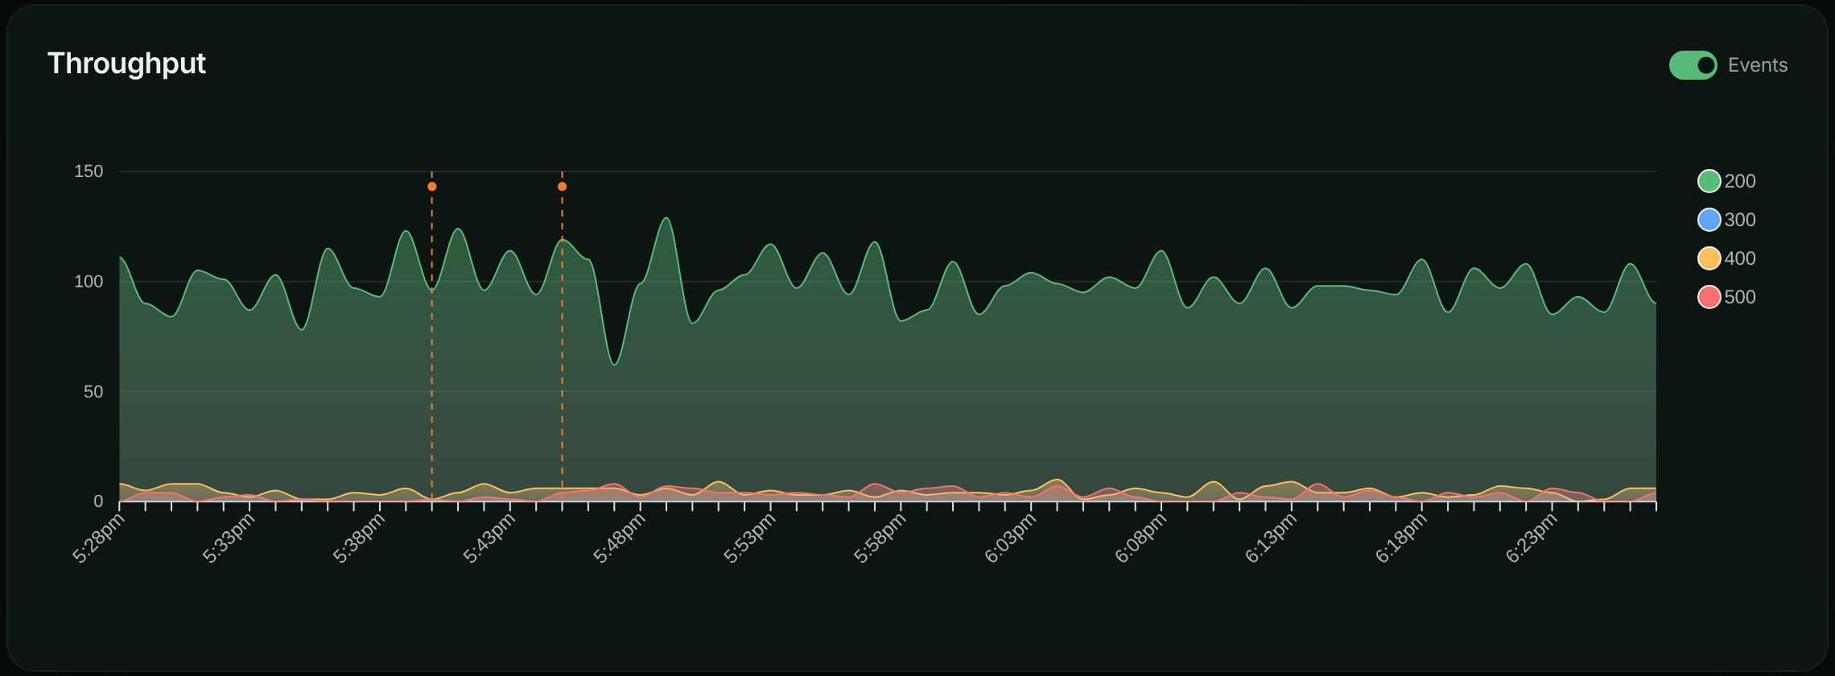Click the 5:53pm x-axis label
The height and width of the screenshot is (676, 1835).
(x=751, y=538)
